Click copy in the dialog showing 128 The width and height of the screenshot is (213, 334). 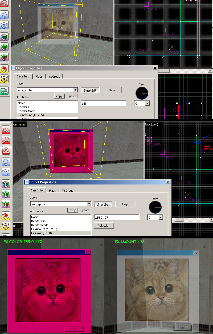pos(59,96)
